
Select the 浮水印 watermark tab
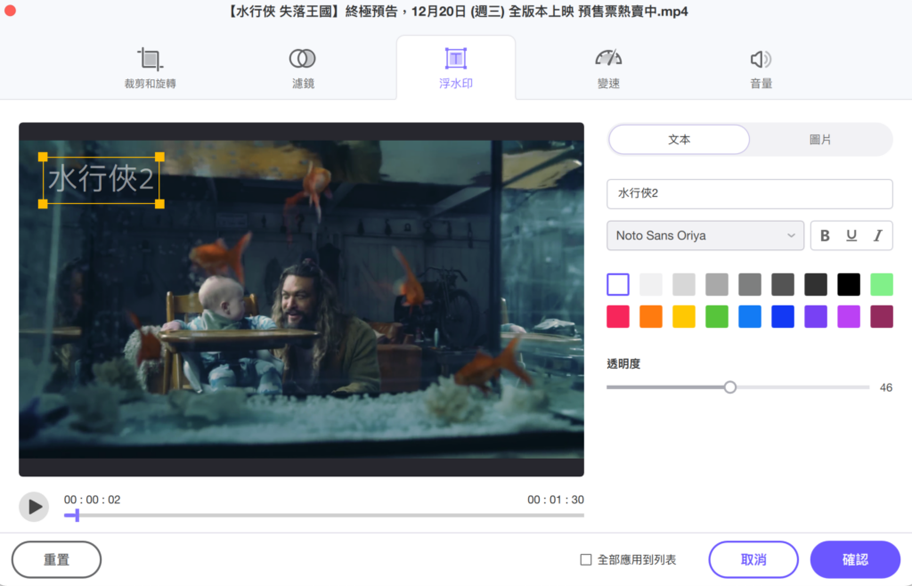pyautogui.click(x=456, y=68)
